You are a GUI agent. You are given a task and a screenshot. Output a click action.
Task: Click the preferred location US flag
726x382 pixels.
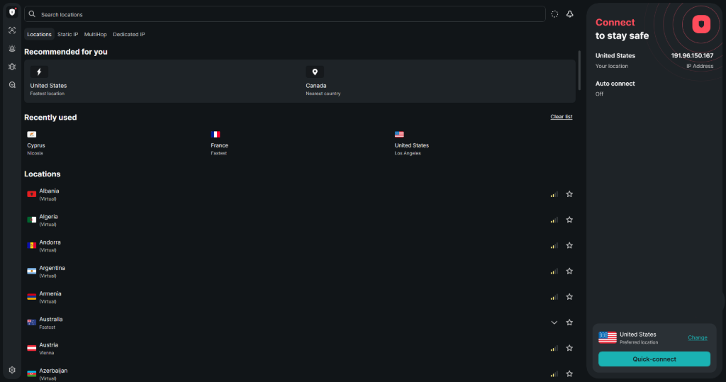(608, 337)
